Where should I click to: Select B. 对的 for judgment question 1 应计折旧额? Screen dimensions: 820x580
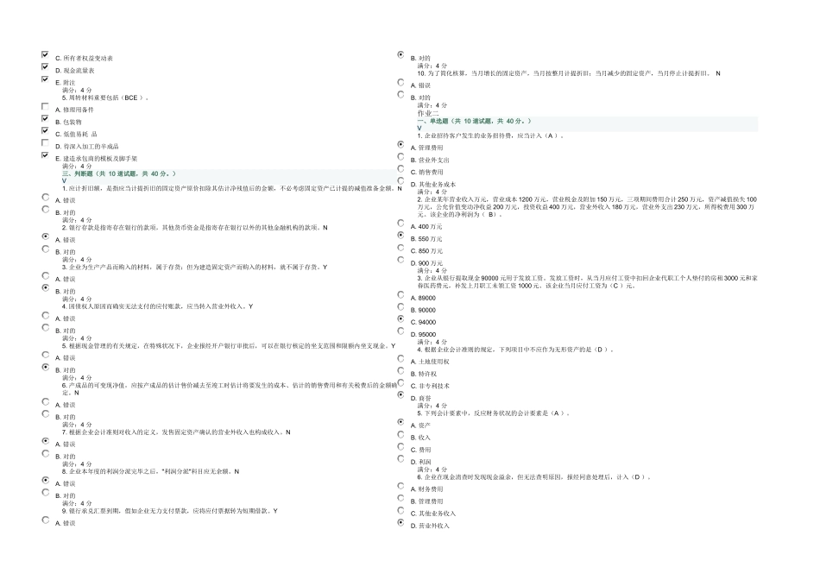pos(46,209)
